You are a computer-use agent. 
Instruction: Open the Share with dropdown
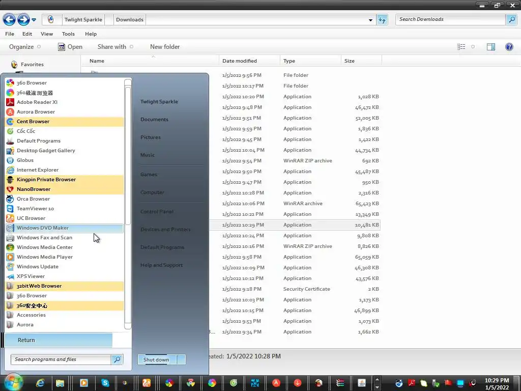click(x=115, y=47)
